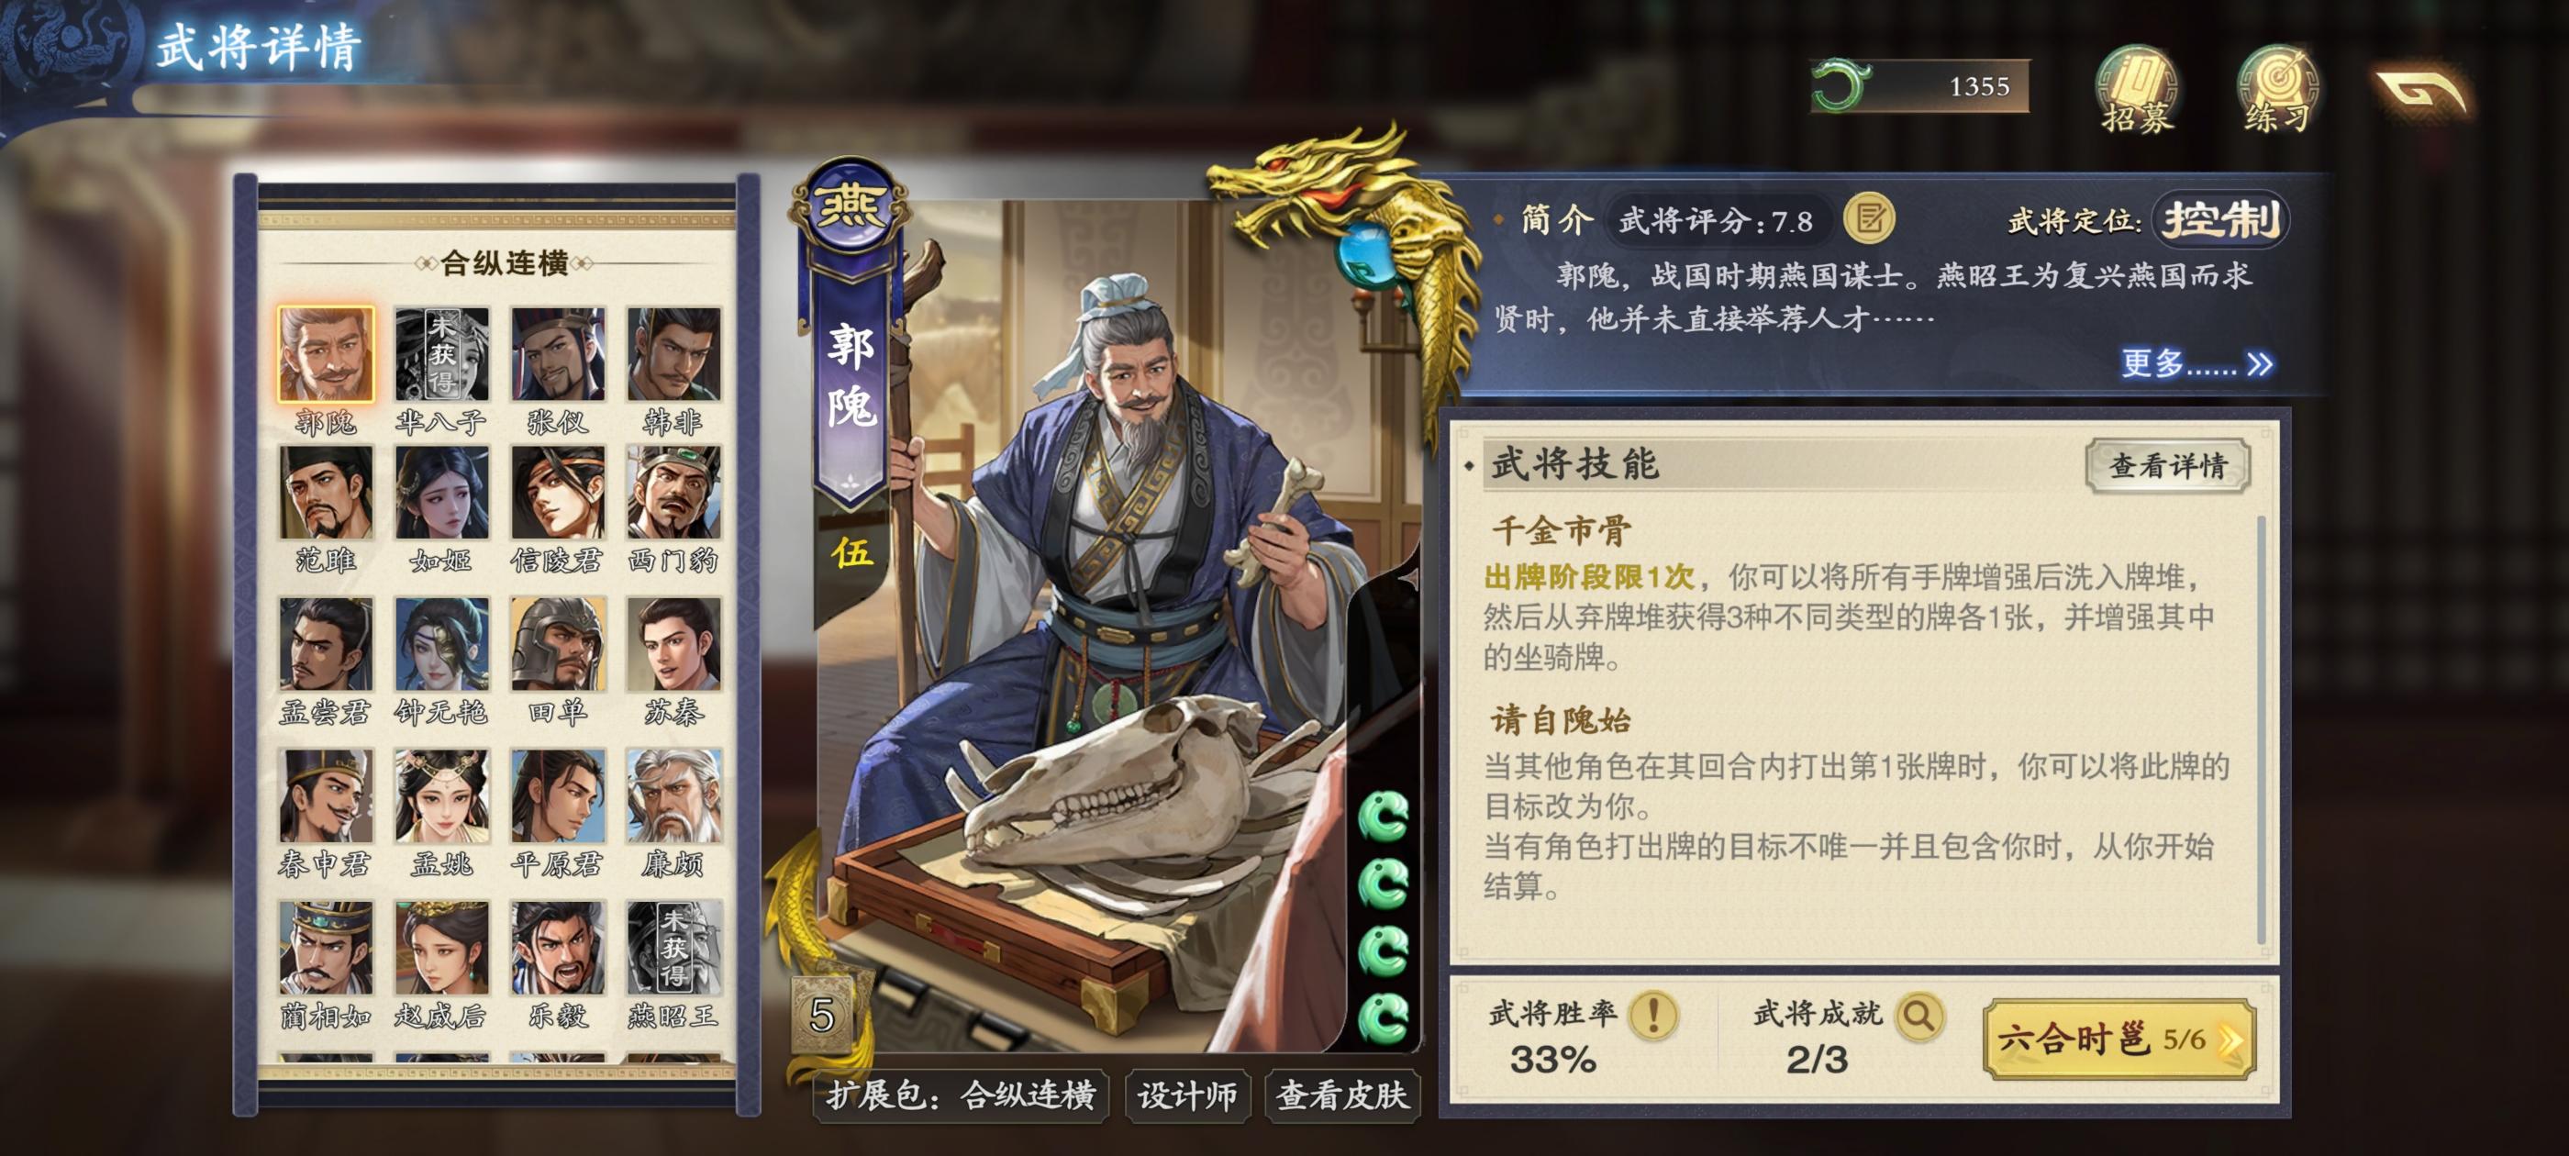Image resolution: width=2569 pixels, height=1156 pixels.
Task: Select the 扩展包：合纵连横 label tab
Action: tap(960, 1095)
